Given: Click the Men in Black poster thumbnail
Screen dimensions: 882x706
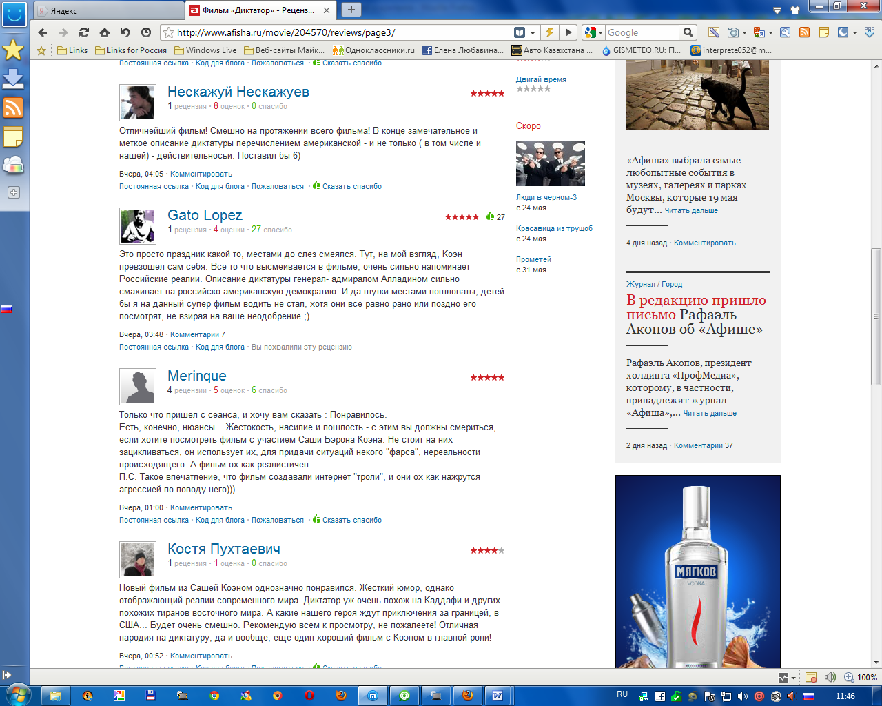Looking at the screenshot, I should 551,163.
